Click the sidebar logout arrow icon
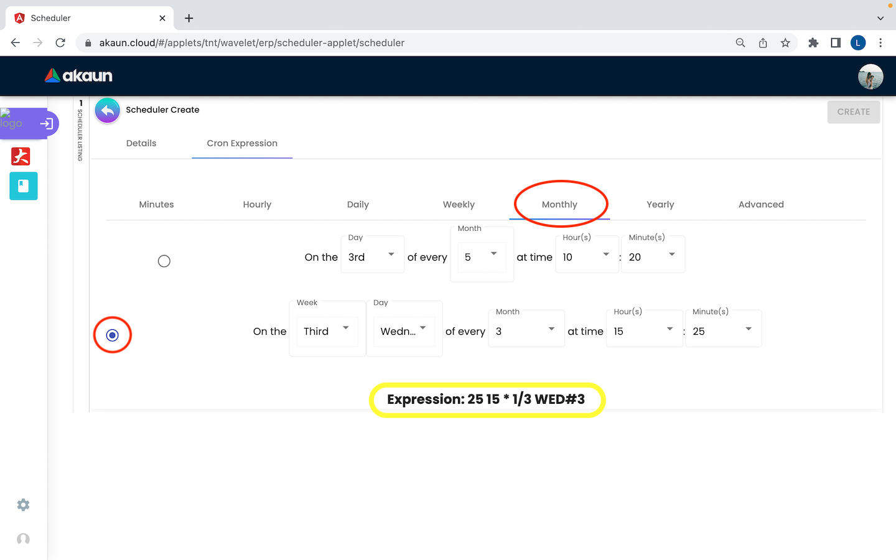Viewport: 896px width, 560px height. pyautogui.click(x=46, y=124)
